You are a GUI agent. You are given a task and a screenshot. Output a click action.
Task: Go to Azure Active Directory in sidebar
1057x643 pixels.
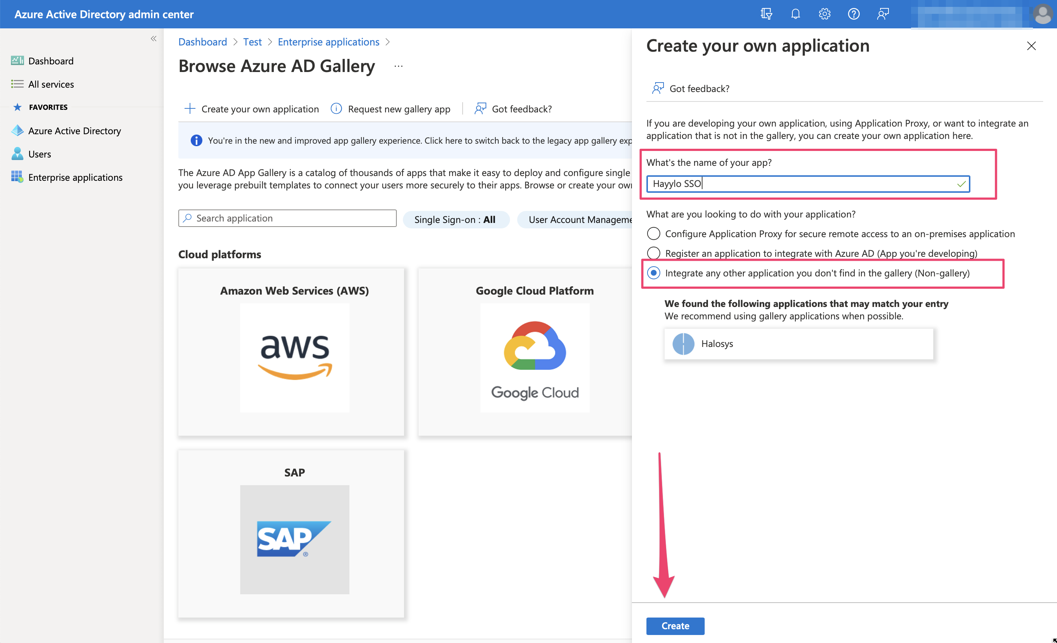(x=74, y=131)
